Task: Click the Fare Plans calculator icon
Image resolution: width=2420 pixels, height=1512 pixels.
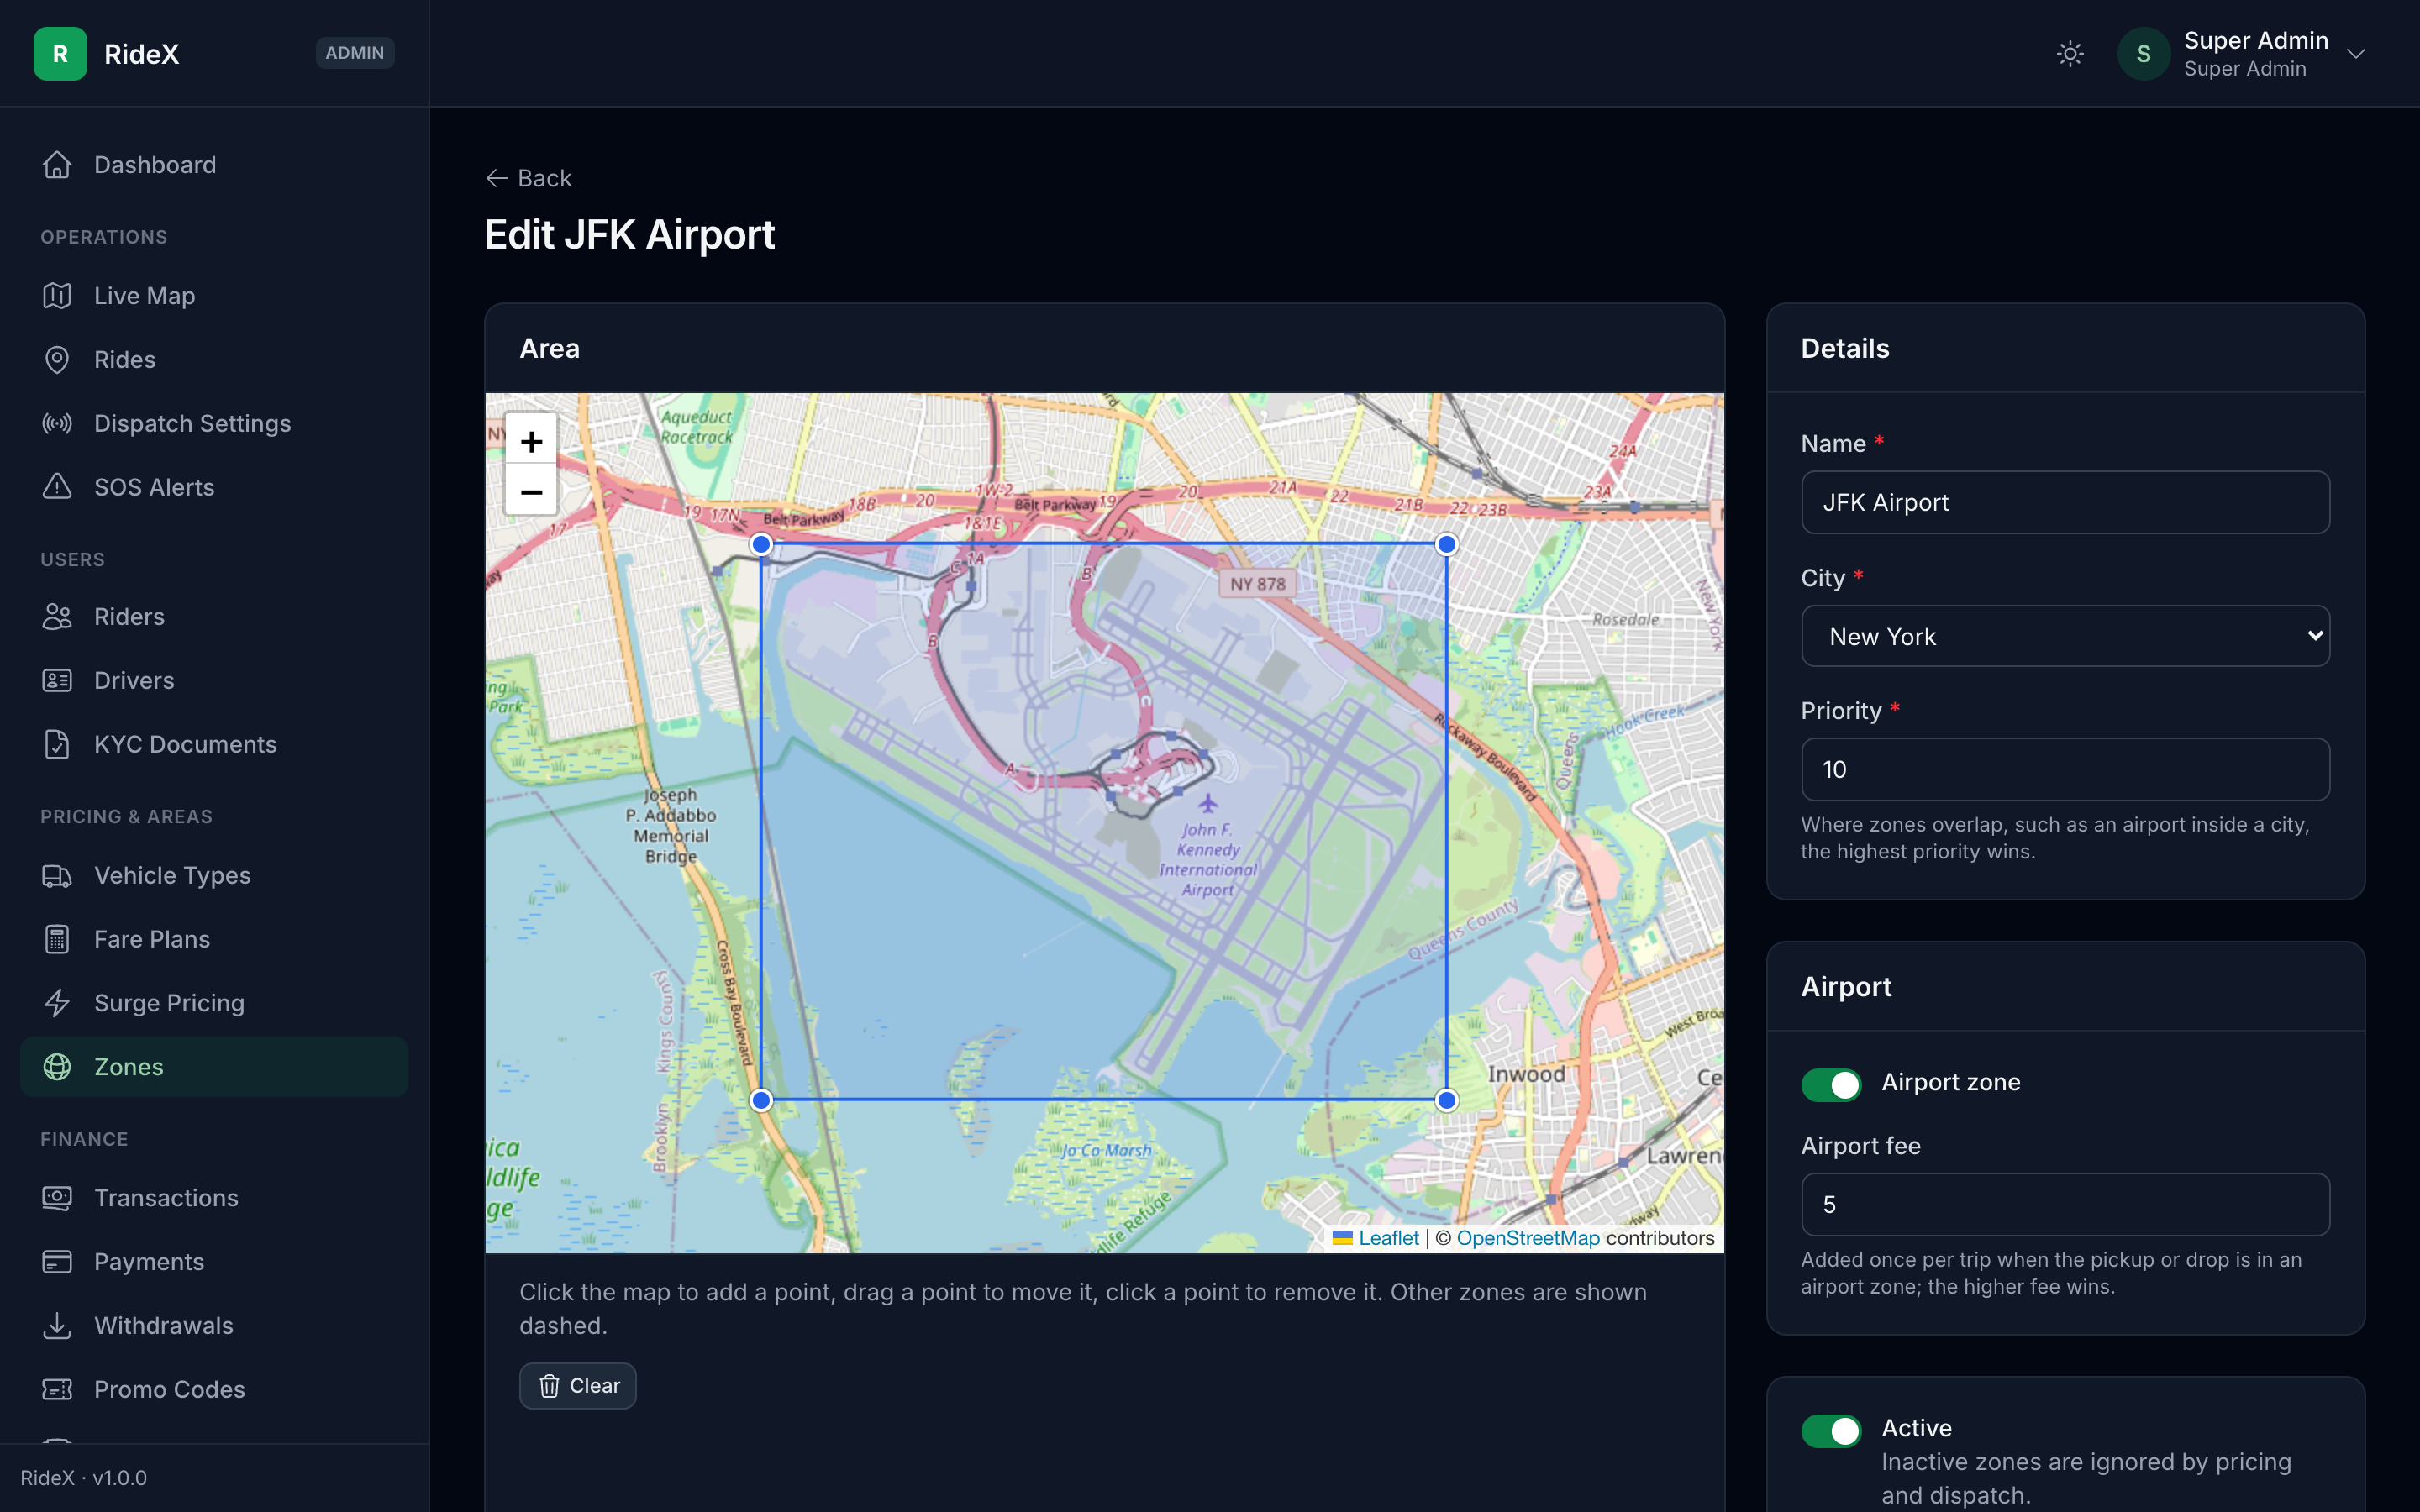Action: pos(57,940)
